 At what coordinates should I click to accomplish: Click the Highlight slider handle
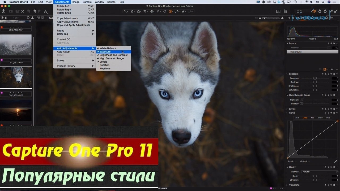pos(301,100)
